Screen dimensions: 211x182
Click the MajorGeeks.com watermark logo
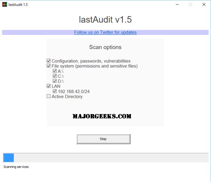tap(102, 116)
